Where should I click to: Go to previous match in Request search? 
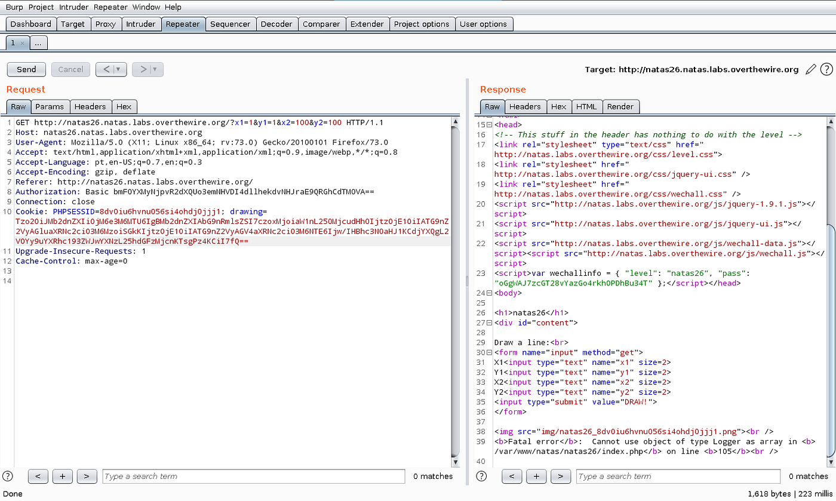pos(38,476)
